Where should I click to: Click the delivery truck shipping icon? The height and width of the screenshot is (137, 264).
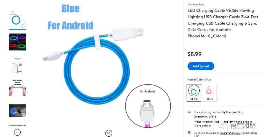click(189, 112)
